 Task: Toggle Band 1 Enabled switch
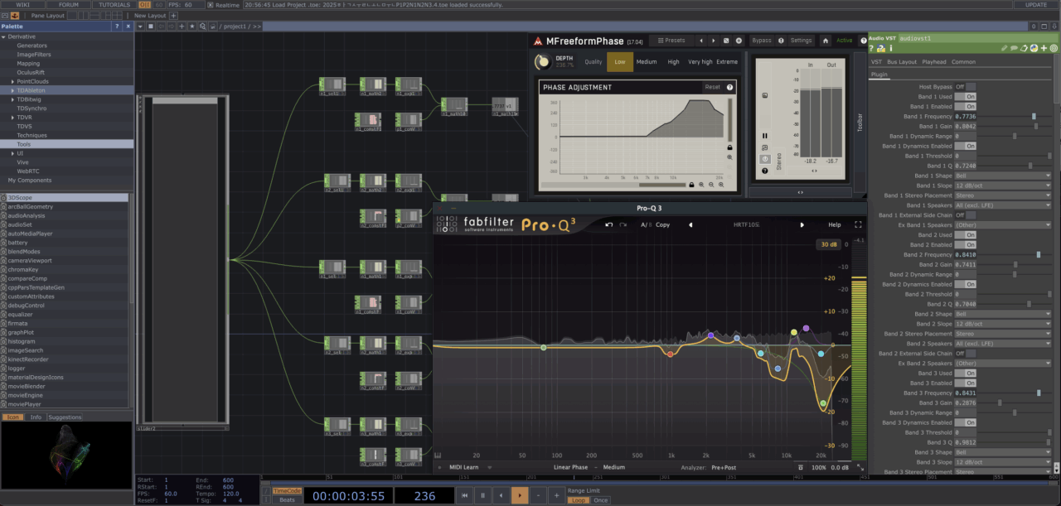coord(965,107)
